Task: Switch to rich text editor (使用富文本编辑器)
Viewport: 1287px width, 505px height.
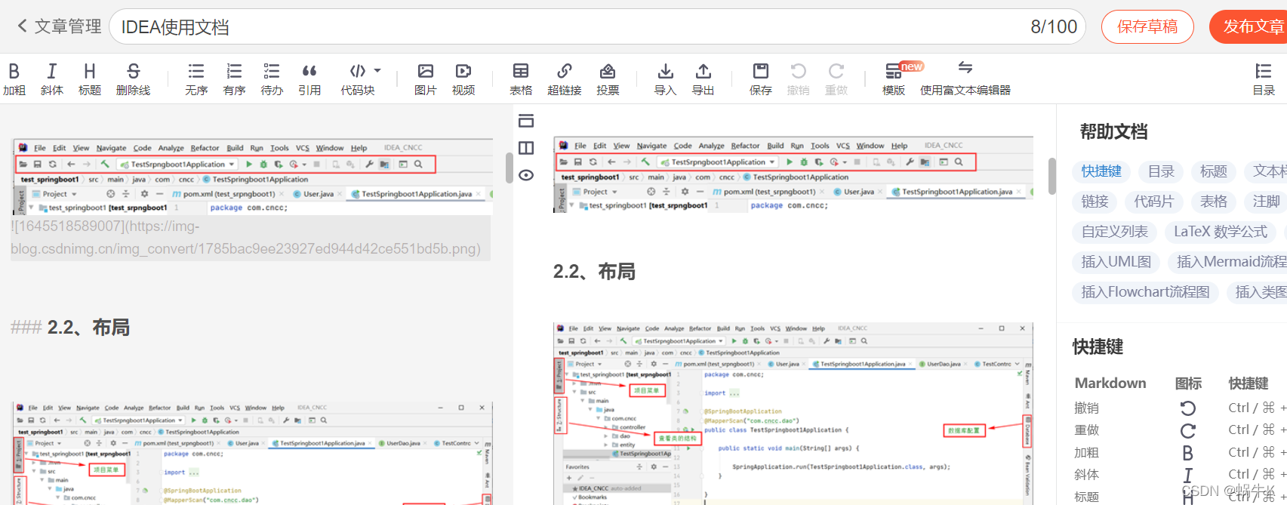Action: 965,79
